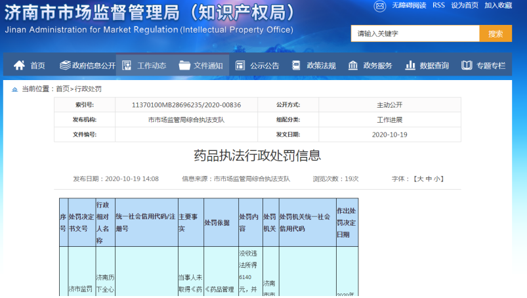Click the home icon in navigation bar
This screenshot has height=298, width=527.
(20, 66)
